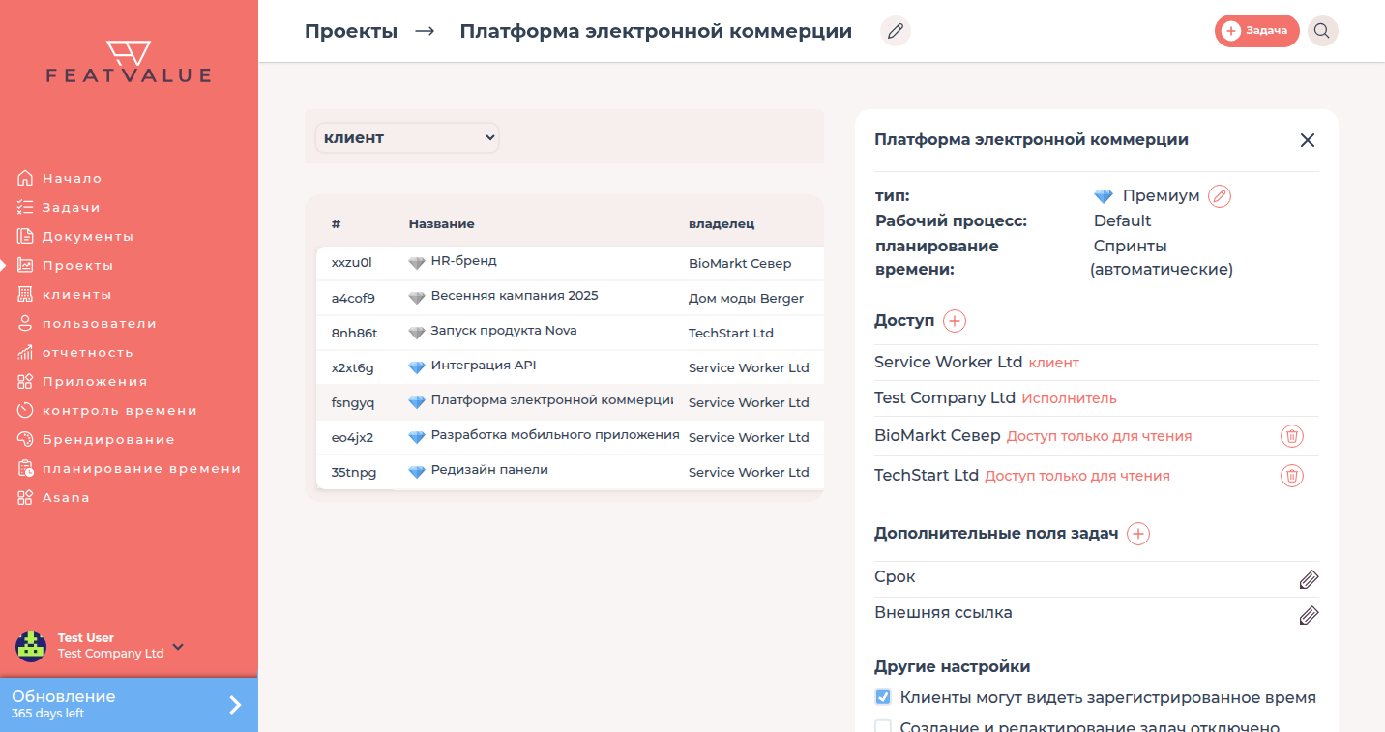Click owner cell Дом моды Berger
The width and height of the screenshot is (1385, 732).
coord(746,298)
